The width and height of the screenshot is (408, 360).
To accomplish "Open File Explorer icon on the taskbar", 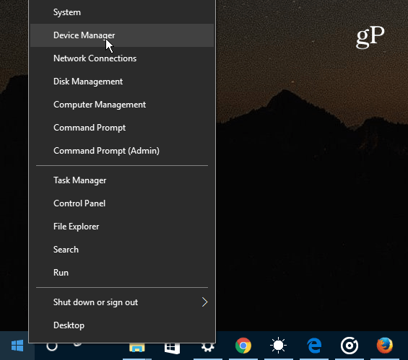I will pos(137,348).
